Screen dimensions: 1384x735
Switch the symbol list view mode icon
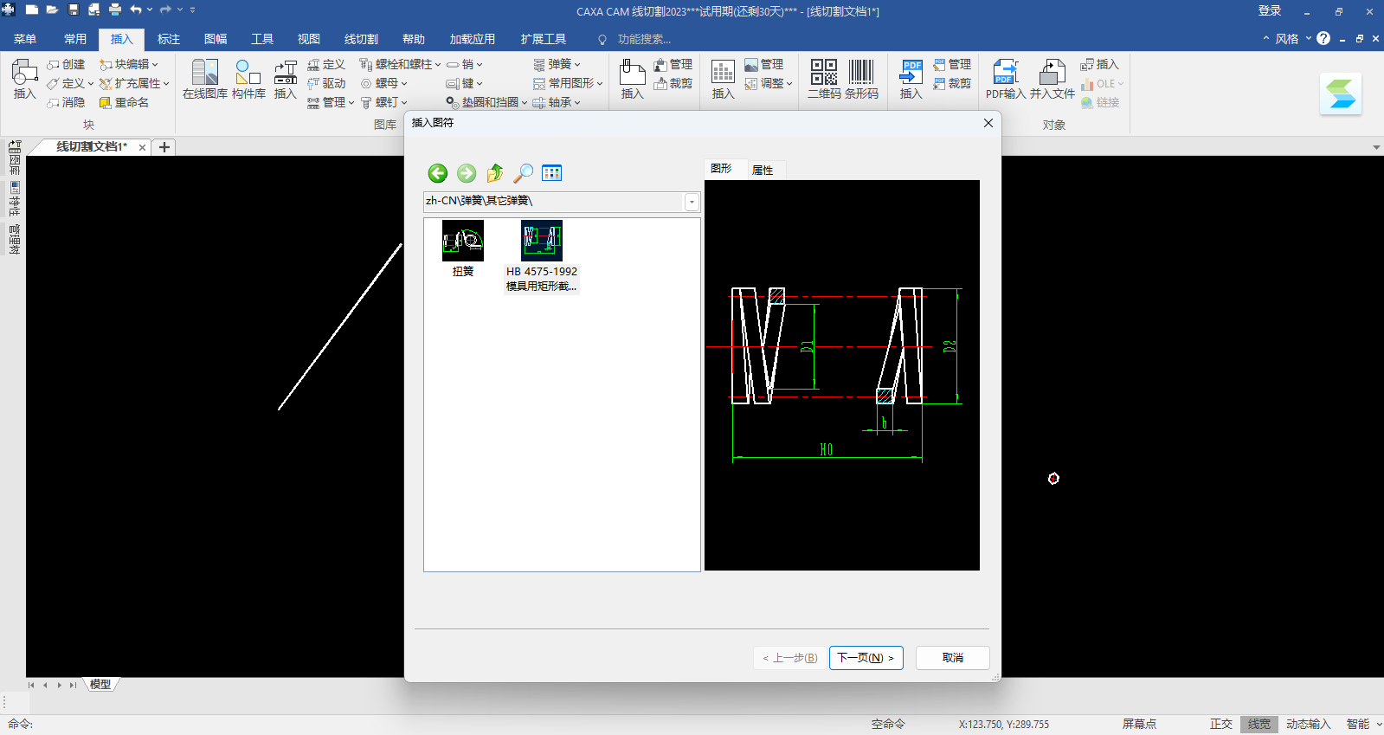click(x=551, y=173)
